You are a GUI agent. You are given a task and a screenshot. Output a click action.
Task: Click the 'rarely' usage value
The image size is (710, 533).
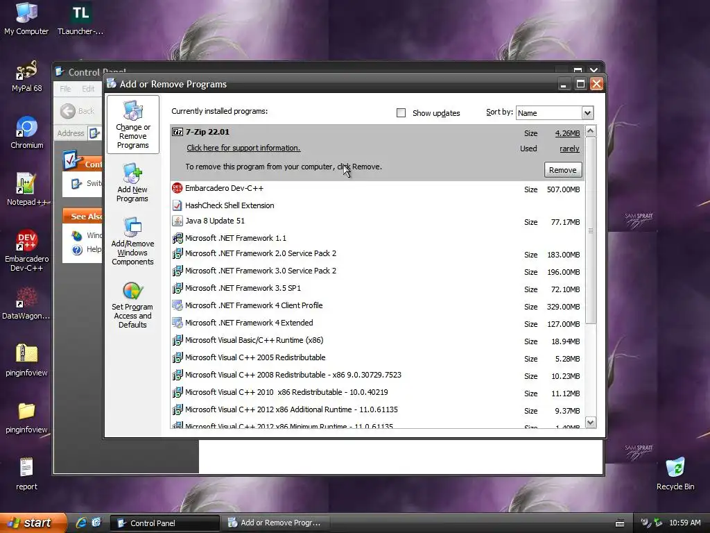(569, 149)
